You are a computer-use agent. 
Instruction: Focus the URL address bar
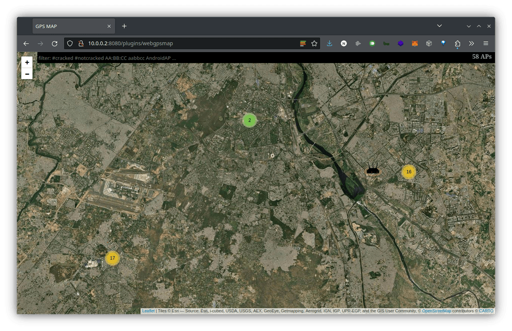[x=191, y=43]
